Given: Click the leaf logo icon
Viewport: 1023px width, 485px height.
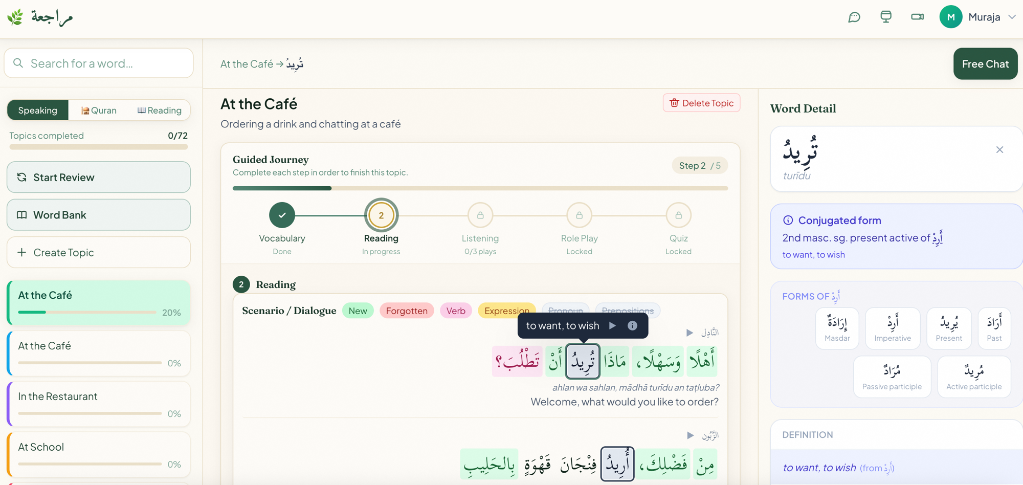Looking at the screenshot, I should 15,17.
